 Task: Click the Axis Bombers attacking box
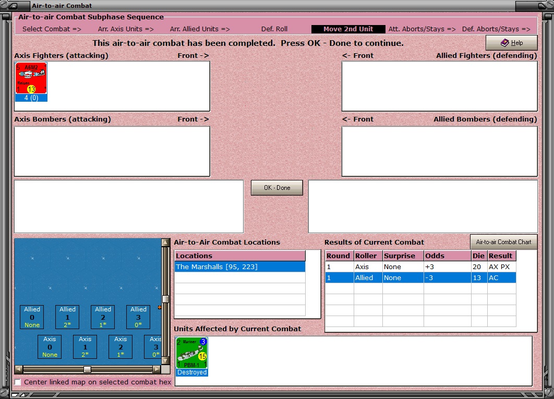click(x=112, y=151)
